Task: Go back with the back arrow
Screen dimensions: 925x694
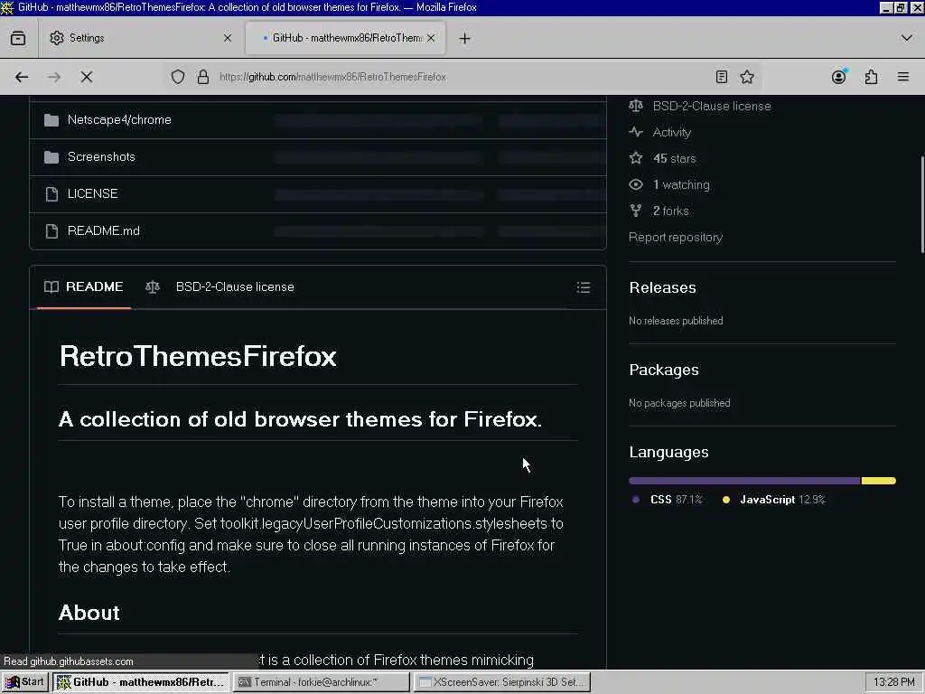Action: (22, 78)
